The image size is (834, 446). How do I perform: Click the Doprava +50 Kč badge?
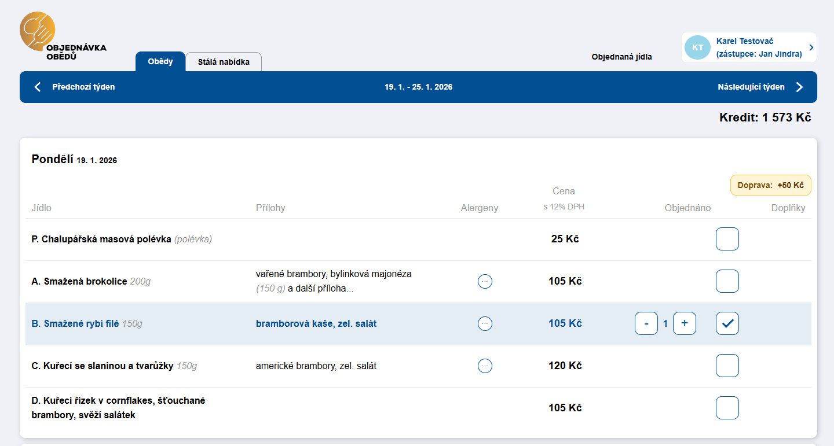(770, 186)
